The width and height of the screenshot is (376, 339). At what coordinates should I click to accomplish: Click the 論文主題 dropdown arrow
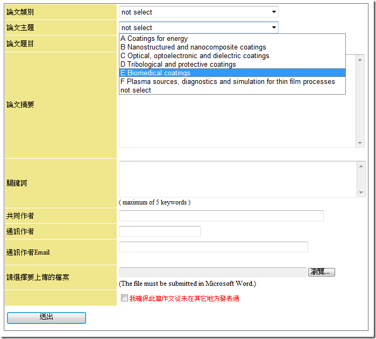(274, 27)
